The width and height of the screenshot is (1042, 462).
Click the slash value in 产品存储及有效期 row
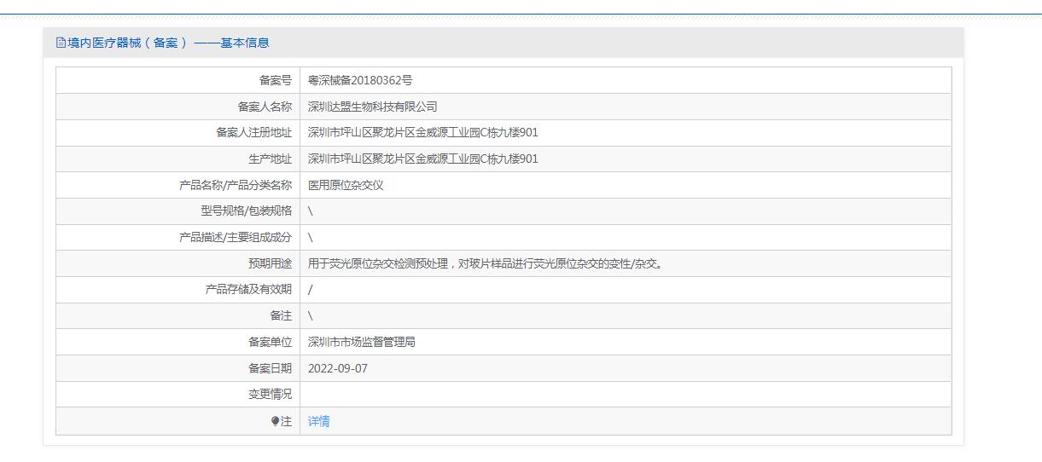tap(311, 290)
